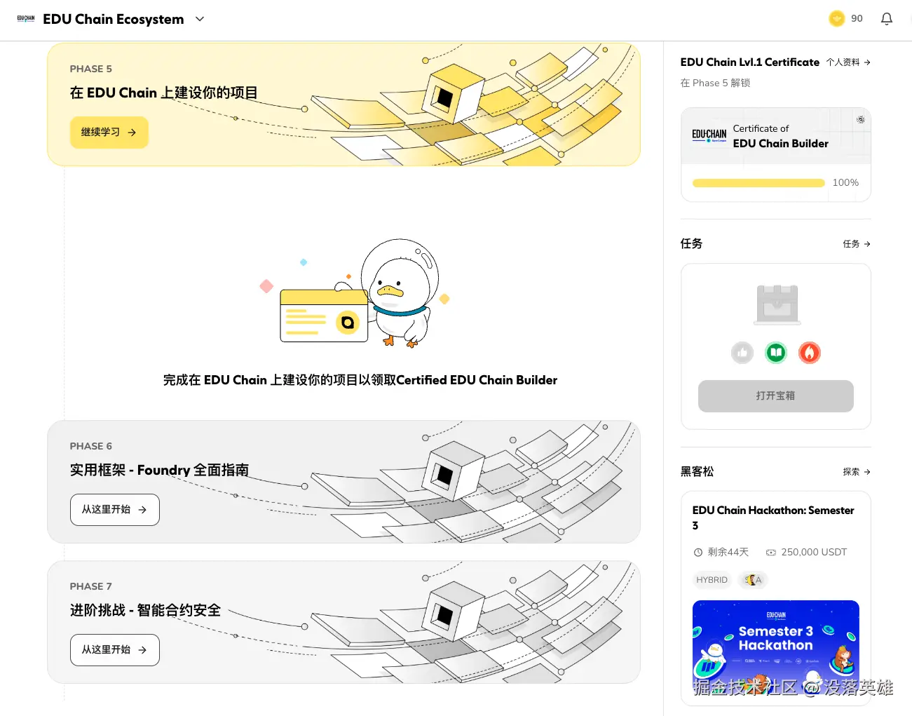This screenshot has width=912, height=716.
Task: Click the 进阶挑战 - 智能合约安全 heading
Action: pos(146,610)
